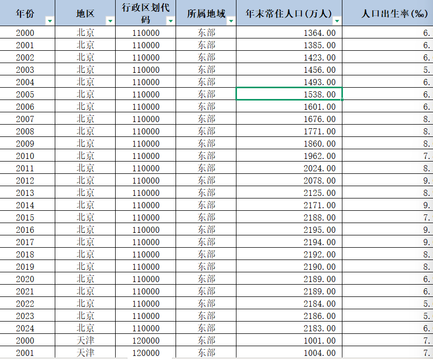Click the 2000 year cell for 北京
The height and width of the screenshot is (359, 433).
click(26, 33)
